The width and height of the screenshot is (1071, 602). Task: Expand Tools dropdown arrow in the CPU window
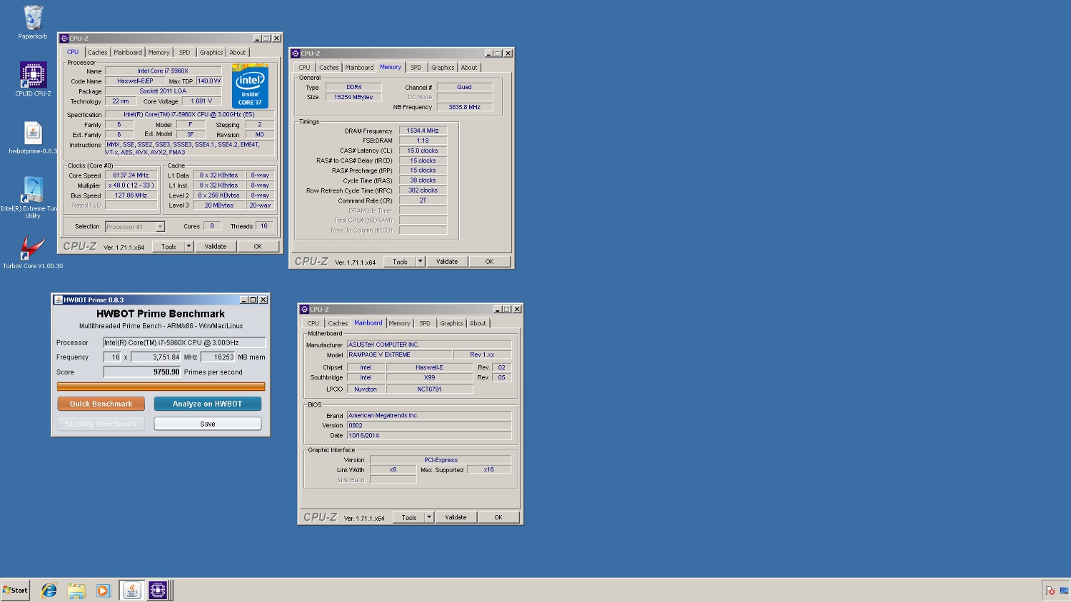tap(189, 247)
